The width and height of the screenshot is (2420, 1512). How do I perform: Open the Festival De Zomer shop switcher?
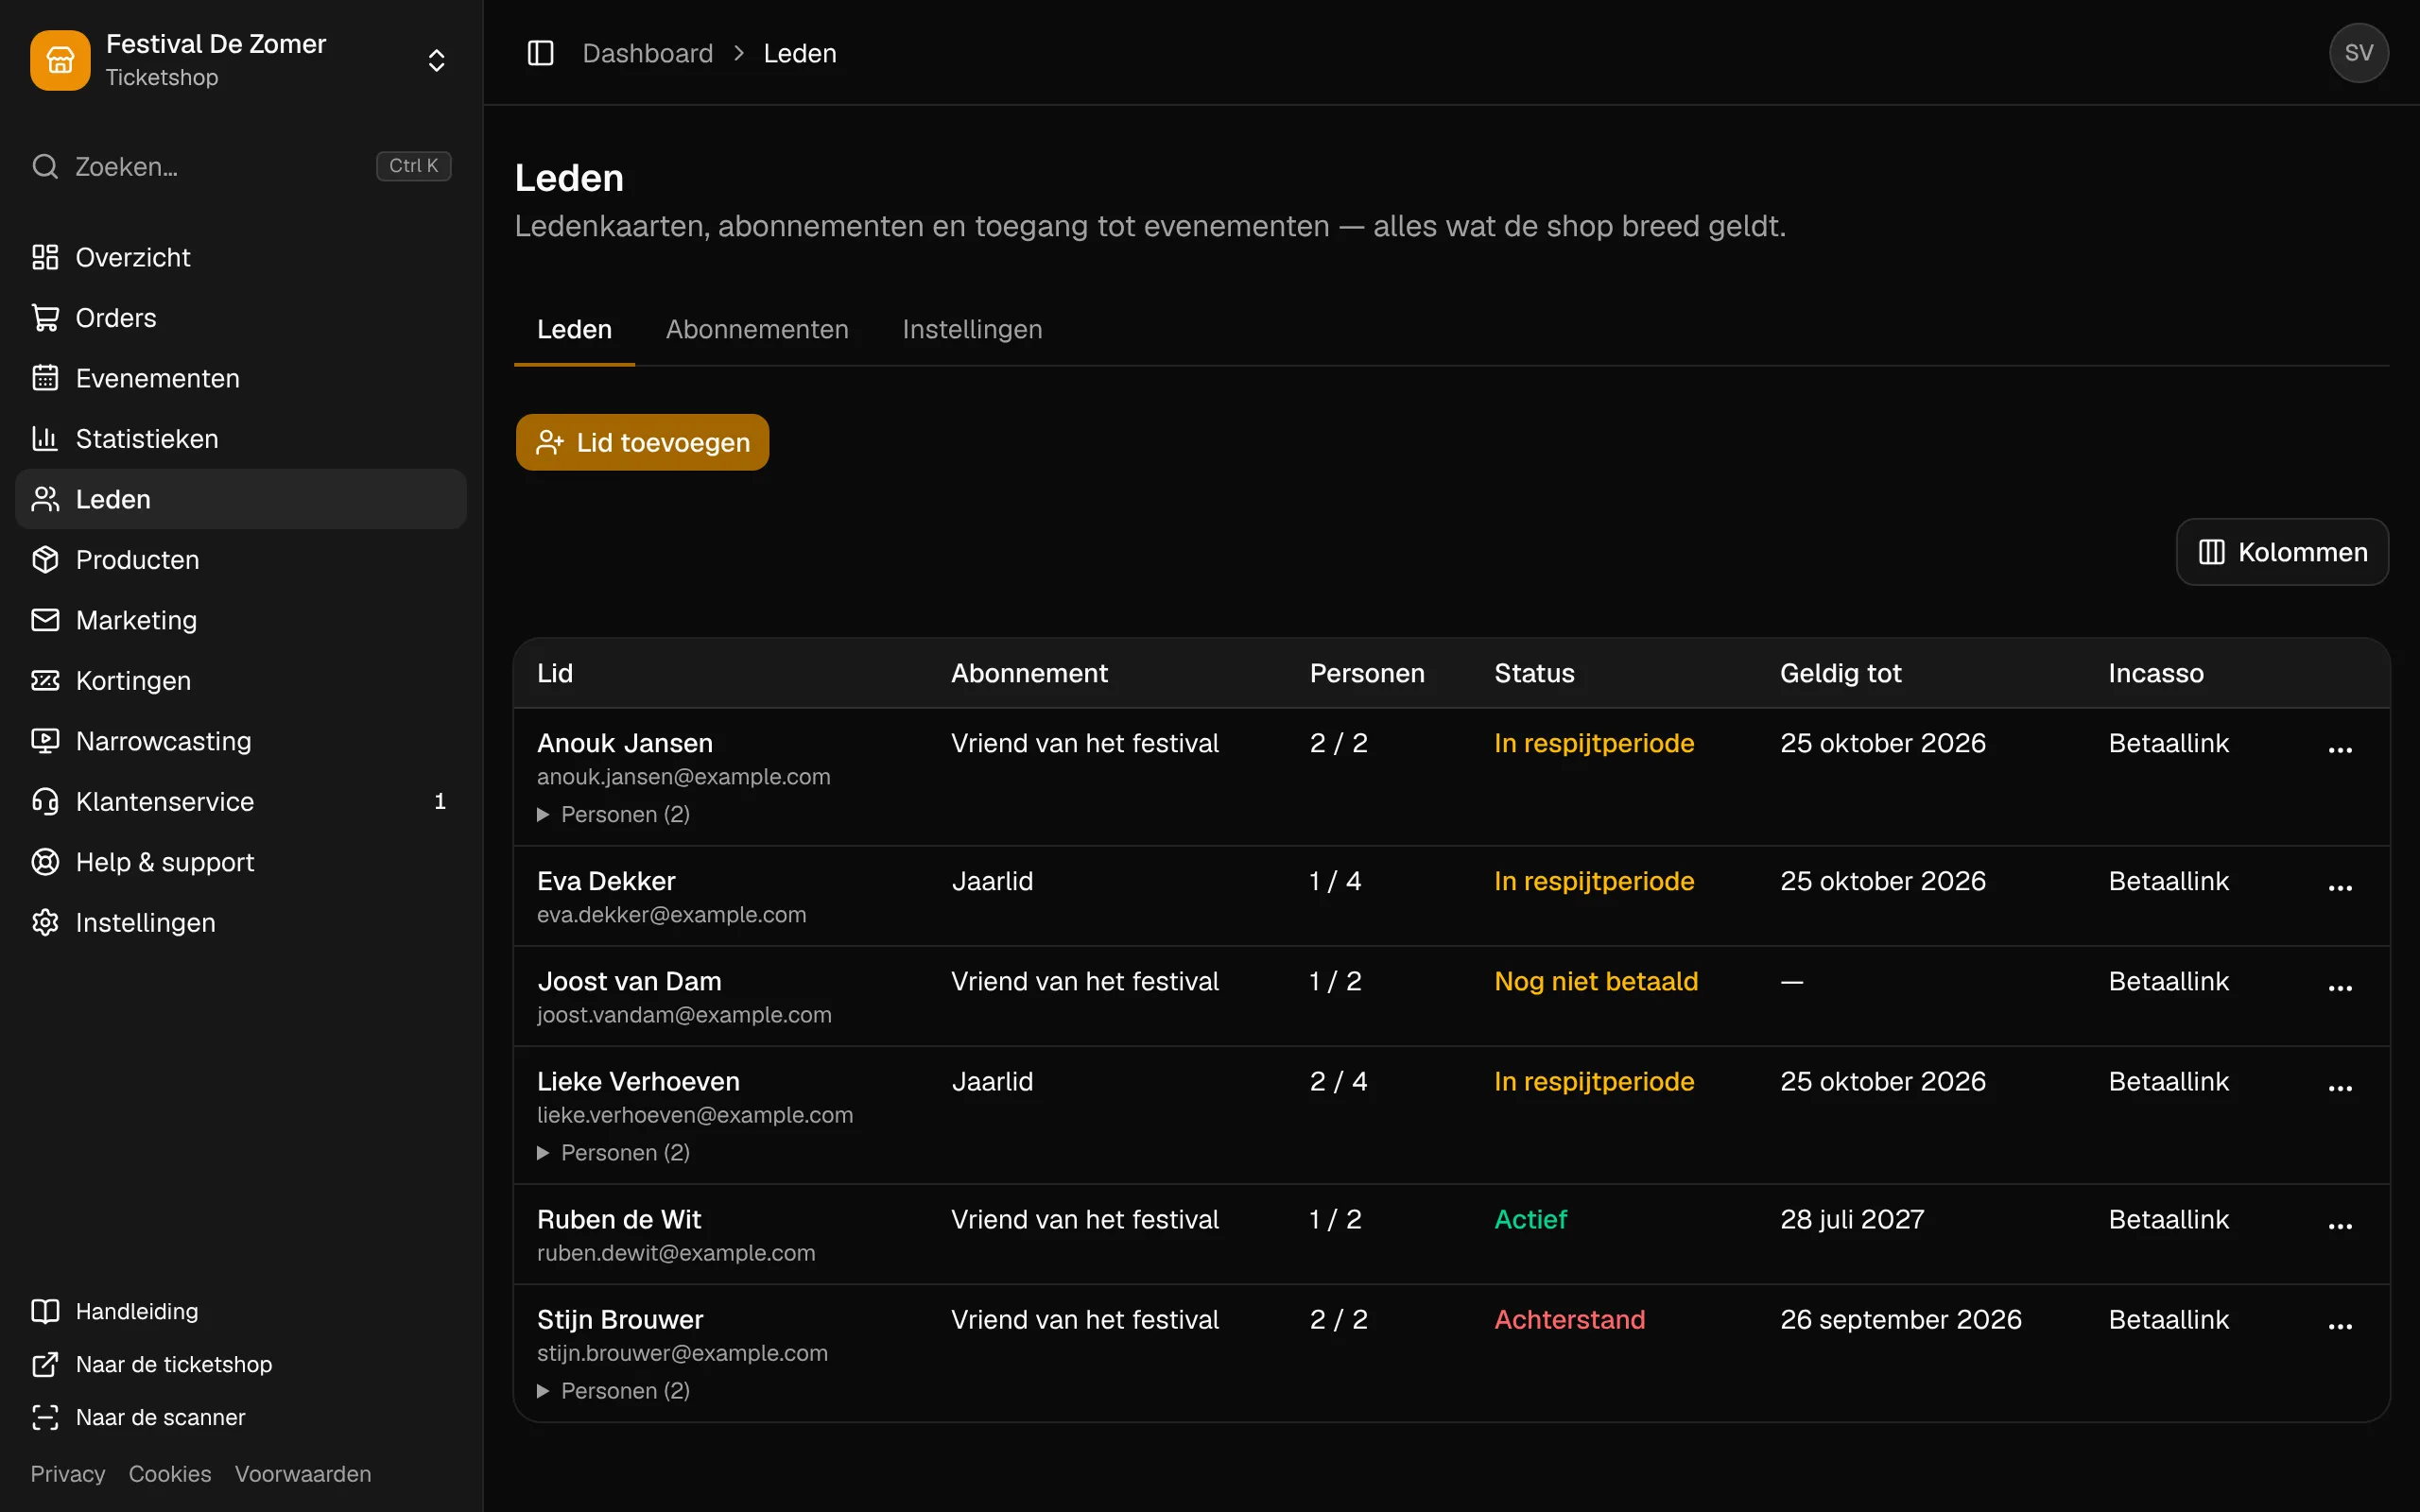(240, 60)
